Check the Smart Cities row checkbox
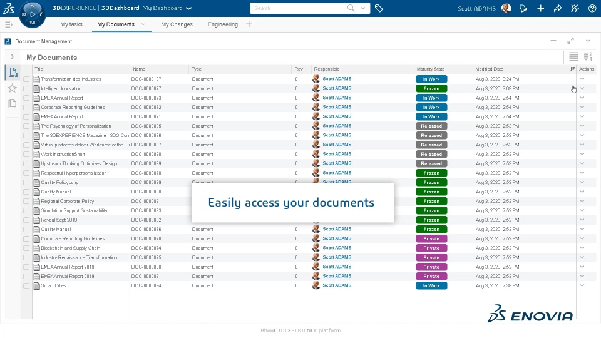 pyautogui.click(x=26, y=286)
